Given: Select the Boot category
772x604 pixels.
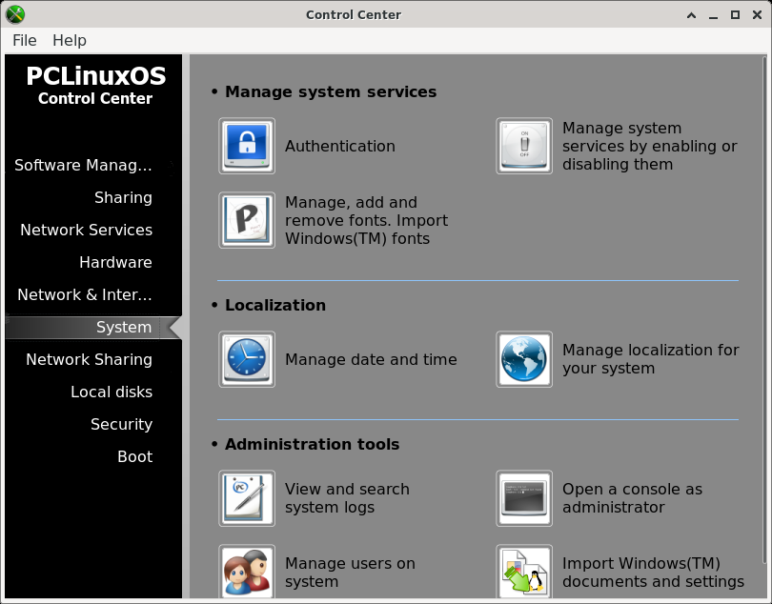Looking at the screenshot, I should point(135,457).
